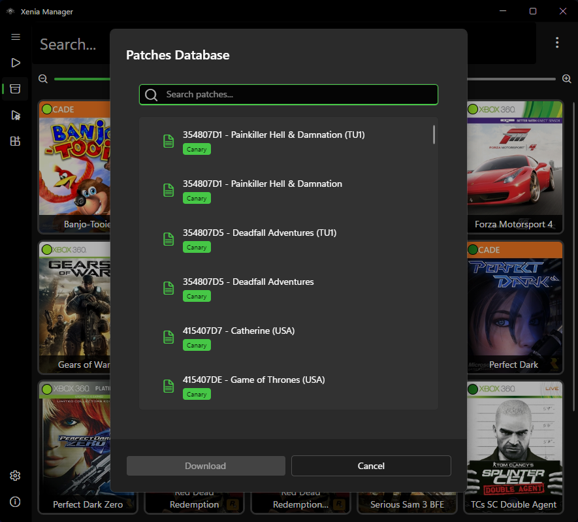Click inside the Search patches field
This screenshot has height=522, width=578.
(294, 95)
